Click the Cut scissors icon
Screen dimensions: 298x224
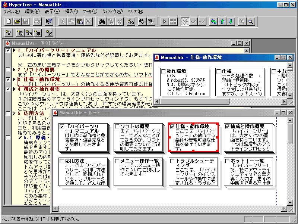click(x=63, y=21)
